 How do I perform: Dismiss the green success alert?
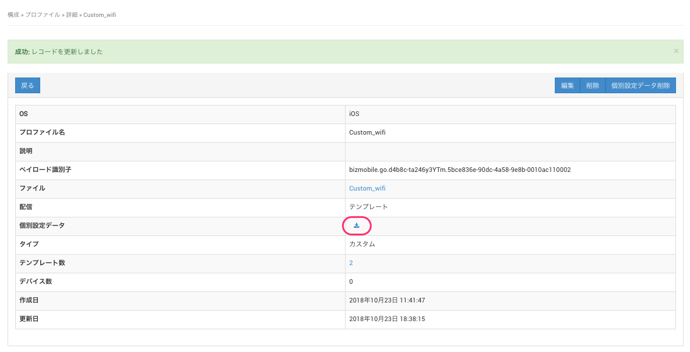pyautogui.click(x=676, y=51)
